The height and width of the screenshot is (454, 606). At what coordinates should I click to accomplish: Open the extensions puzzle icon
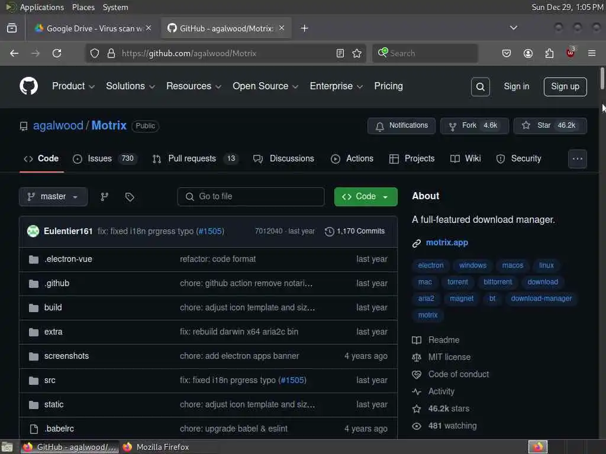pyautogui.click(x=549, y=53)
